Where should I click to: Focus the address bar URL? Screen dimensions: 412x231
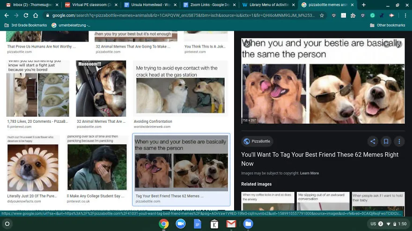[x=183, y=15]
